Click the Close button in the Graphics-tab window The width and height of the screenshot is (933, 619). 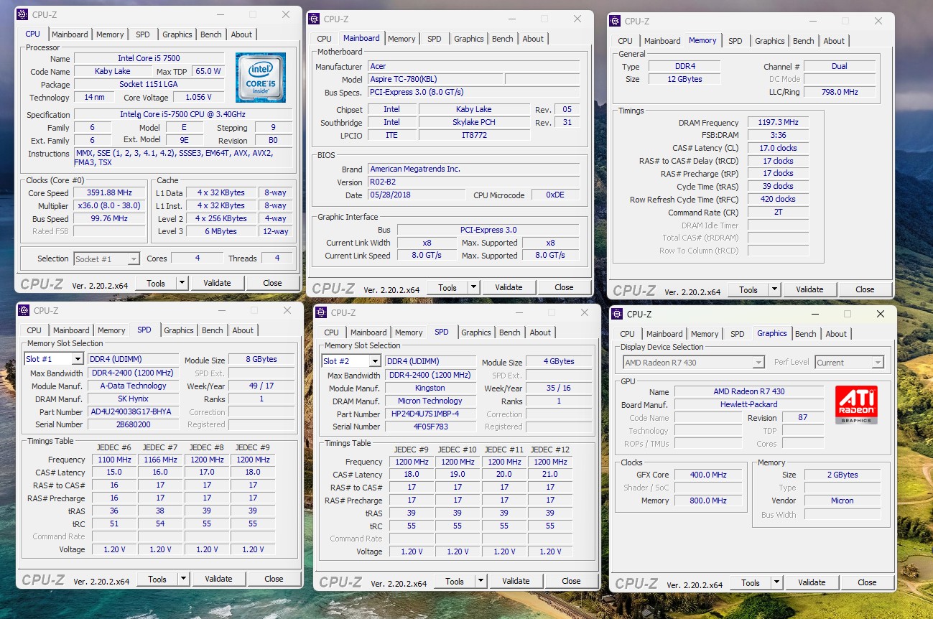pyautogui.click(x=867, y=582)
